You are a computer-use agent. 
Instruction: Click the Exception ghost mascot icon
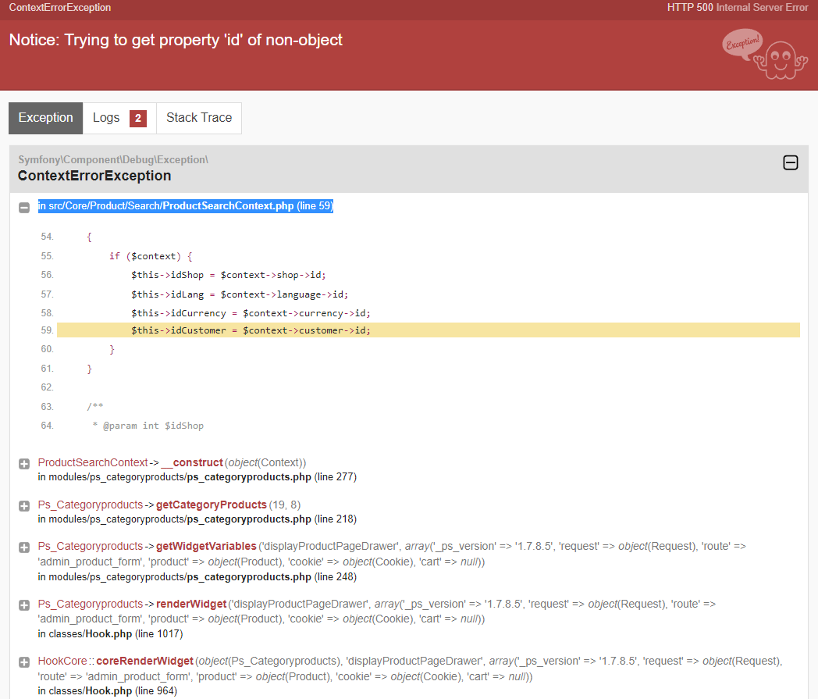(765, 54)
